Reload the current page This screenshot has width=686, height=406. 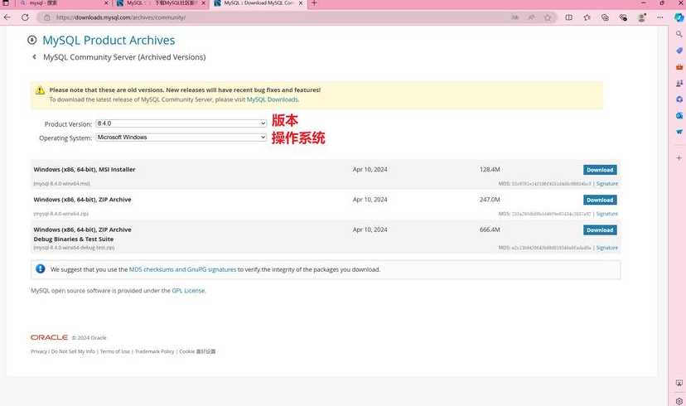(x=25, y=17)
